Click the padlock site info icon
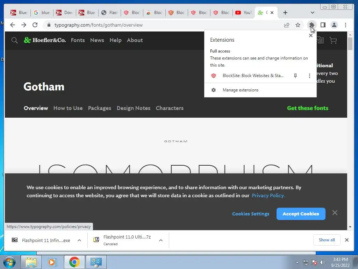This screenshot has width=358, height=269. coord(49,25)
